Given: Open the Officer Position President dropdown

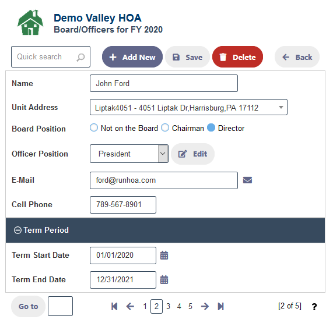Looking at the screenshot, I should [x=129, y=154].
